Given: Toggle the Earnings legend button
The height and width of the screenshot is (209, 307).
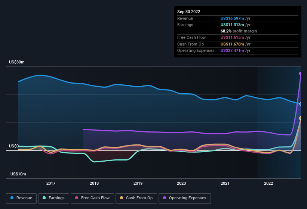Looking at the screenshot, I should click(53, 198).
